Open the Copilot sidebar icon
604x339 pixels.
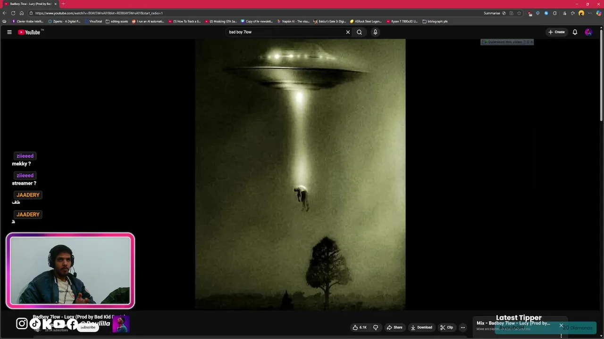click(x=598, y=13)
